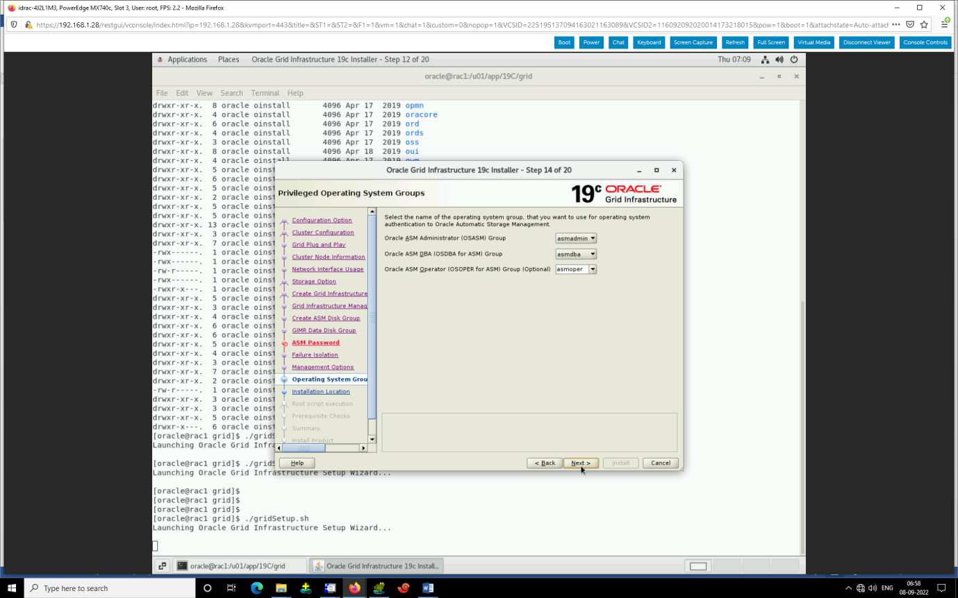The height and width of the screenshot is (598, 958).
Task: Click the red snail icon on taskbar
Action: [x=404, y=588]
